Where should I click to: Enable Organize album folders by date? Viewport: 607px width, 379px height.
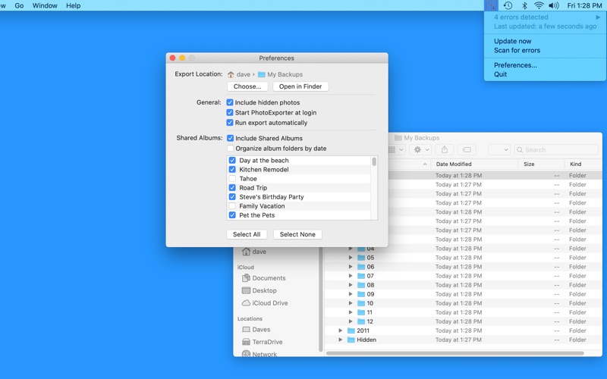coord(231,148)
